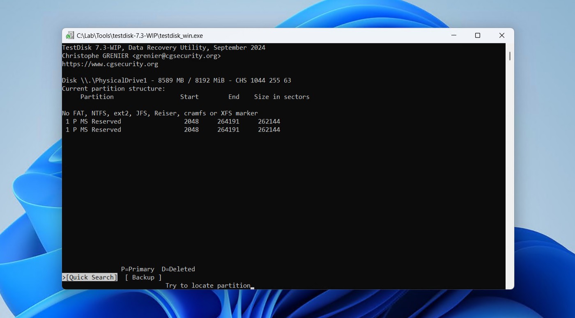Click the console vertical scrollbar thumb

pos(510,56)
